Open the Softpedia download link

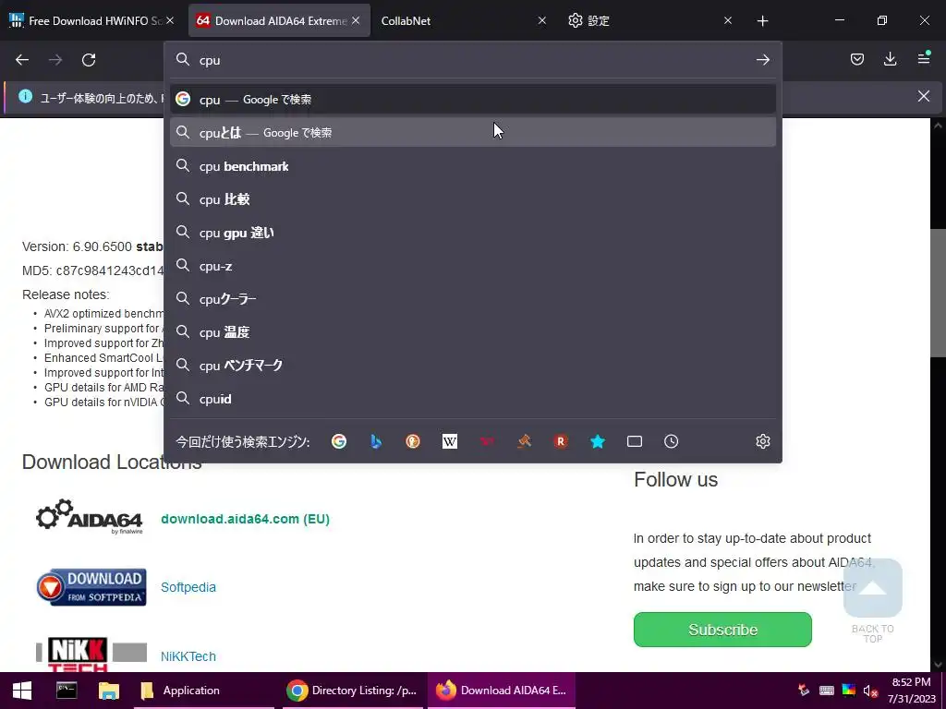click(188, 587)
